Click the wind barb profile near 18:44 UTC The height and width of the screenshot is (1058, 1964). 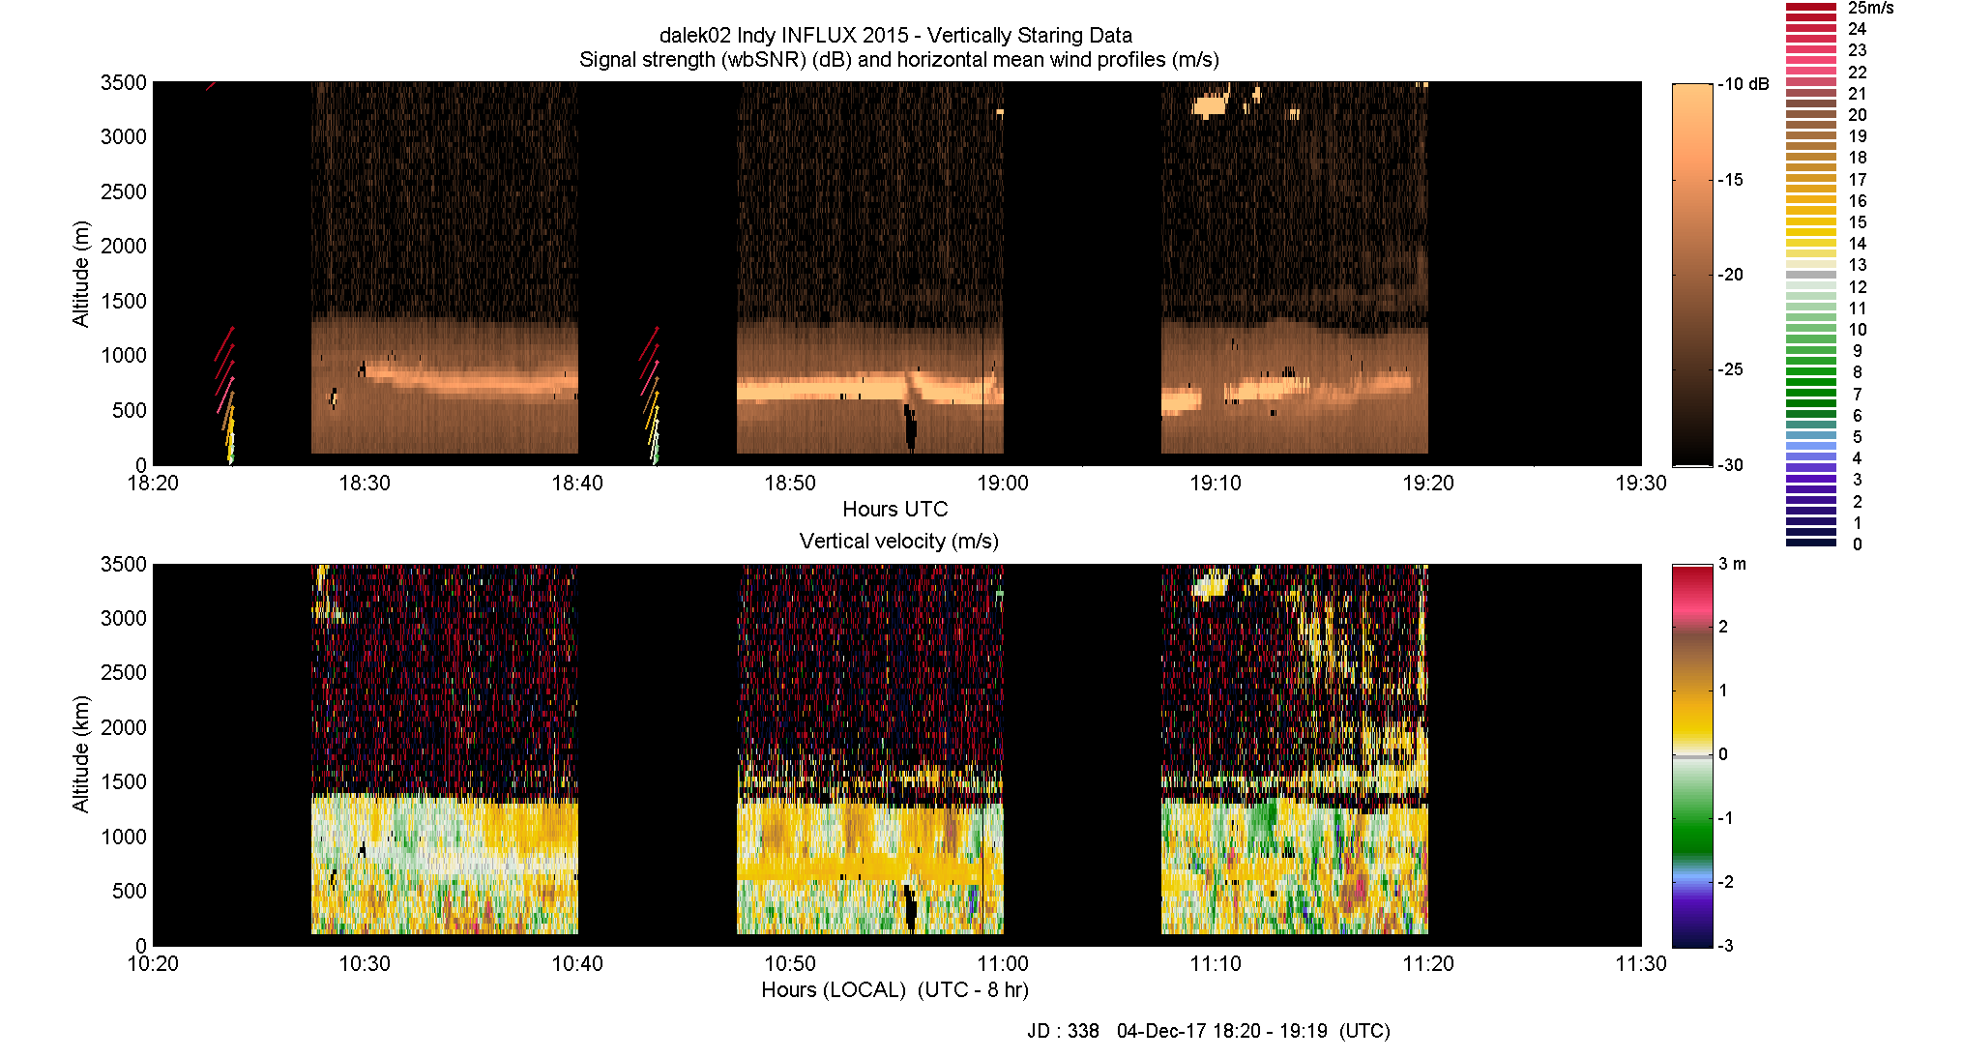[x=650, y=396]
